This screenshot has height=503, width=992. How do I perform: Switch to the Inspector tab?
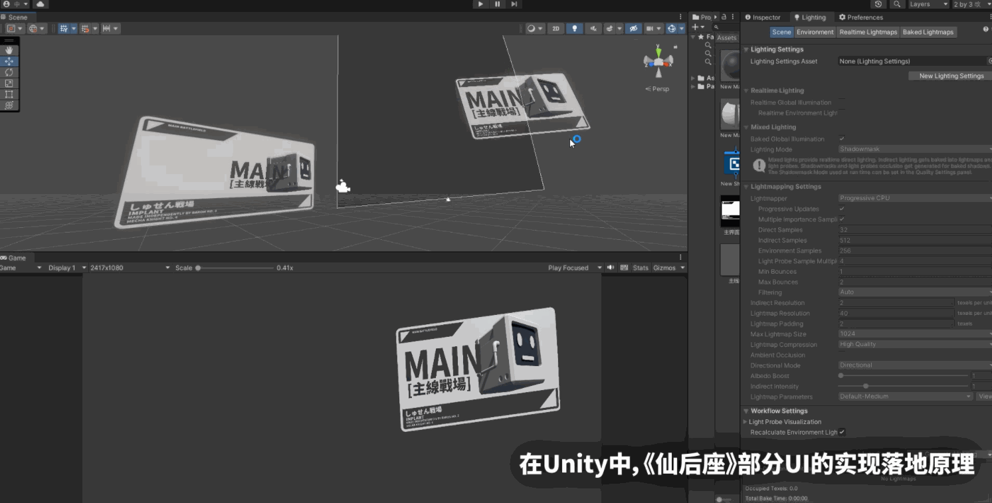tap(765, 17)
